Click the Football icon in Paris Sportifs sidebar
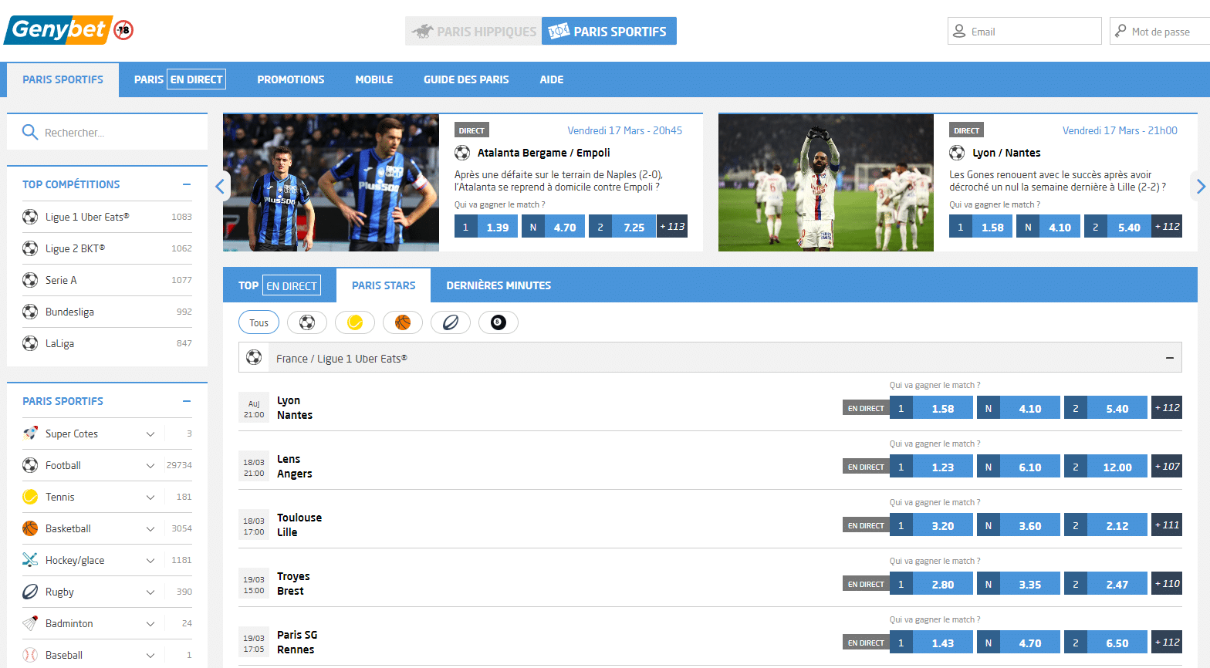This screenshot has height=668, width=1210. point(30,465)
